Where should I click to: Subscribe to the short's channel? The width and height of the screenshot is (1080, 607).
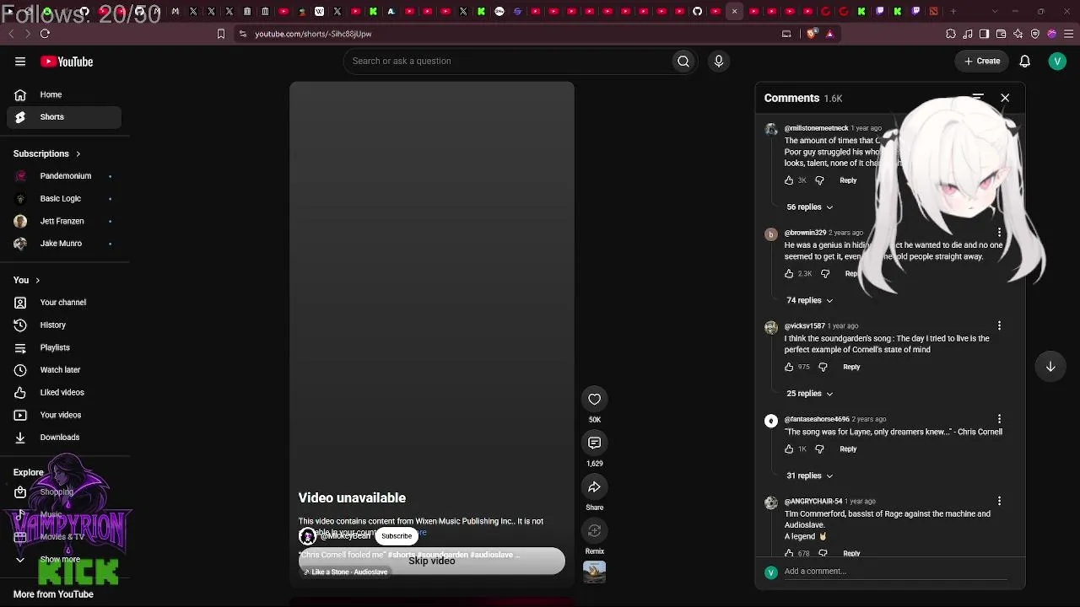coord(397,536)
